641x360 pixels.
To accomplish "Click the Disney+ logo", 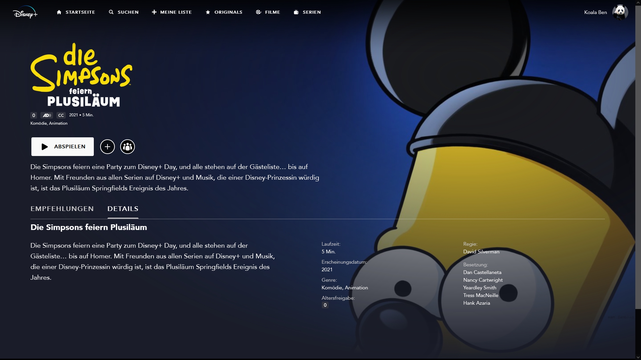I will pos(25,12).
